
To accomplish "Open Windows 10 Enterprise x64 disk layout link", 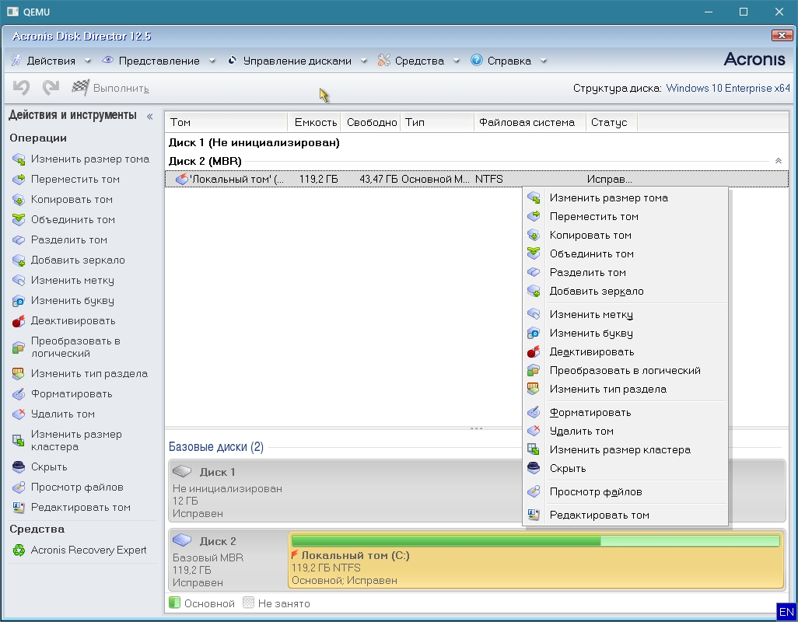I will coord(728,88).
